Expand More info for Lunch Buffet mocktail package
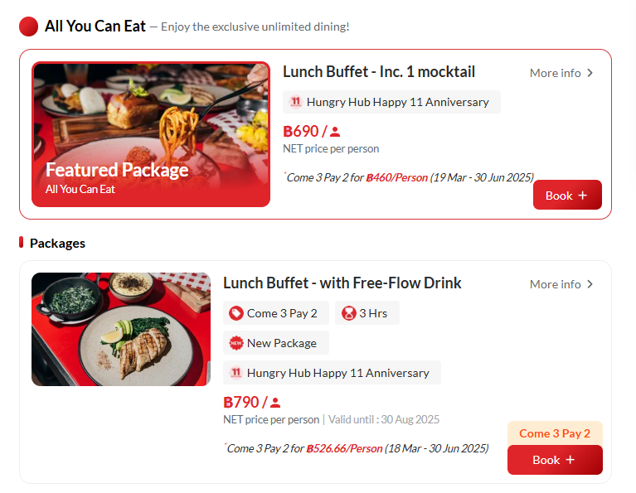The image size is (636, 493). click(x=562, y=73)
